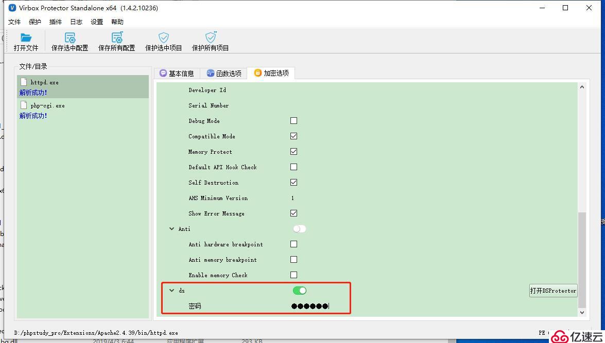Open the 帮助 menu

tap(117, 22)
